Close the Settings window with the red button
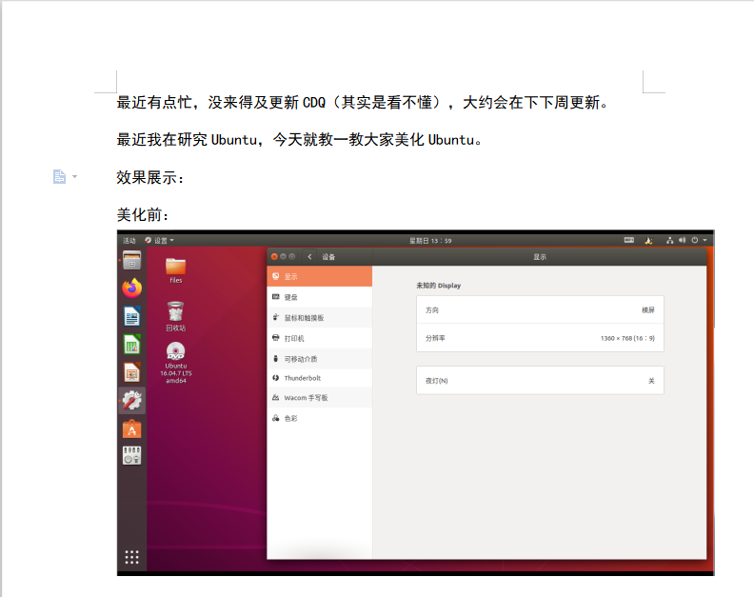The height and width of the screenshot is (597, 754). (x=274, y=256)
